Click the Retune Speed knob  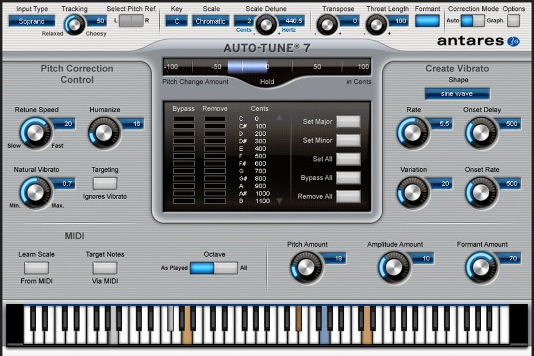pyautogui.click(x=34, y=133)
